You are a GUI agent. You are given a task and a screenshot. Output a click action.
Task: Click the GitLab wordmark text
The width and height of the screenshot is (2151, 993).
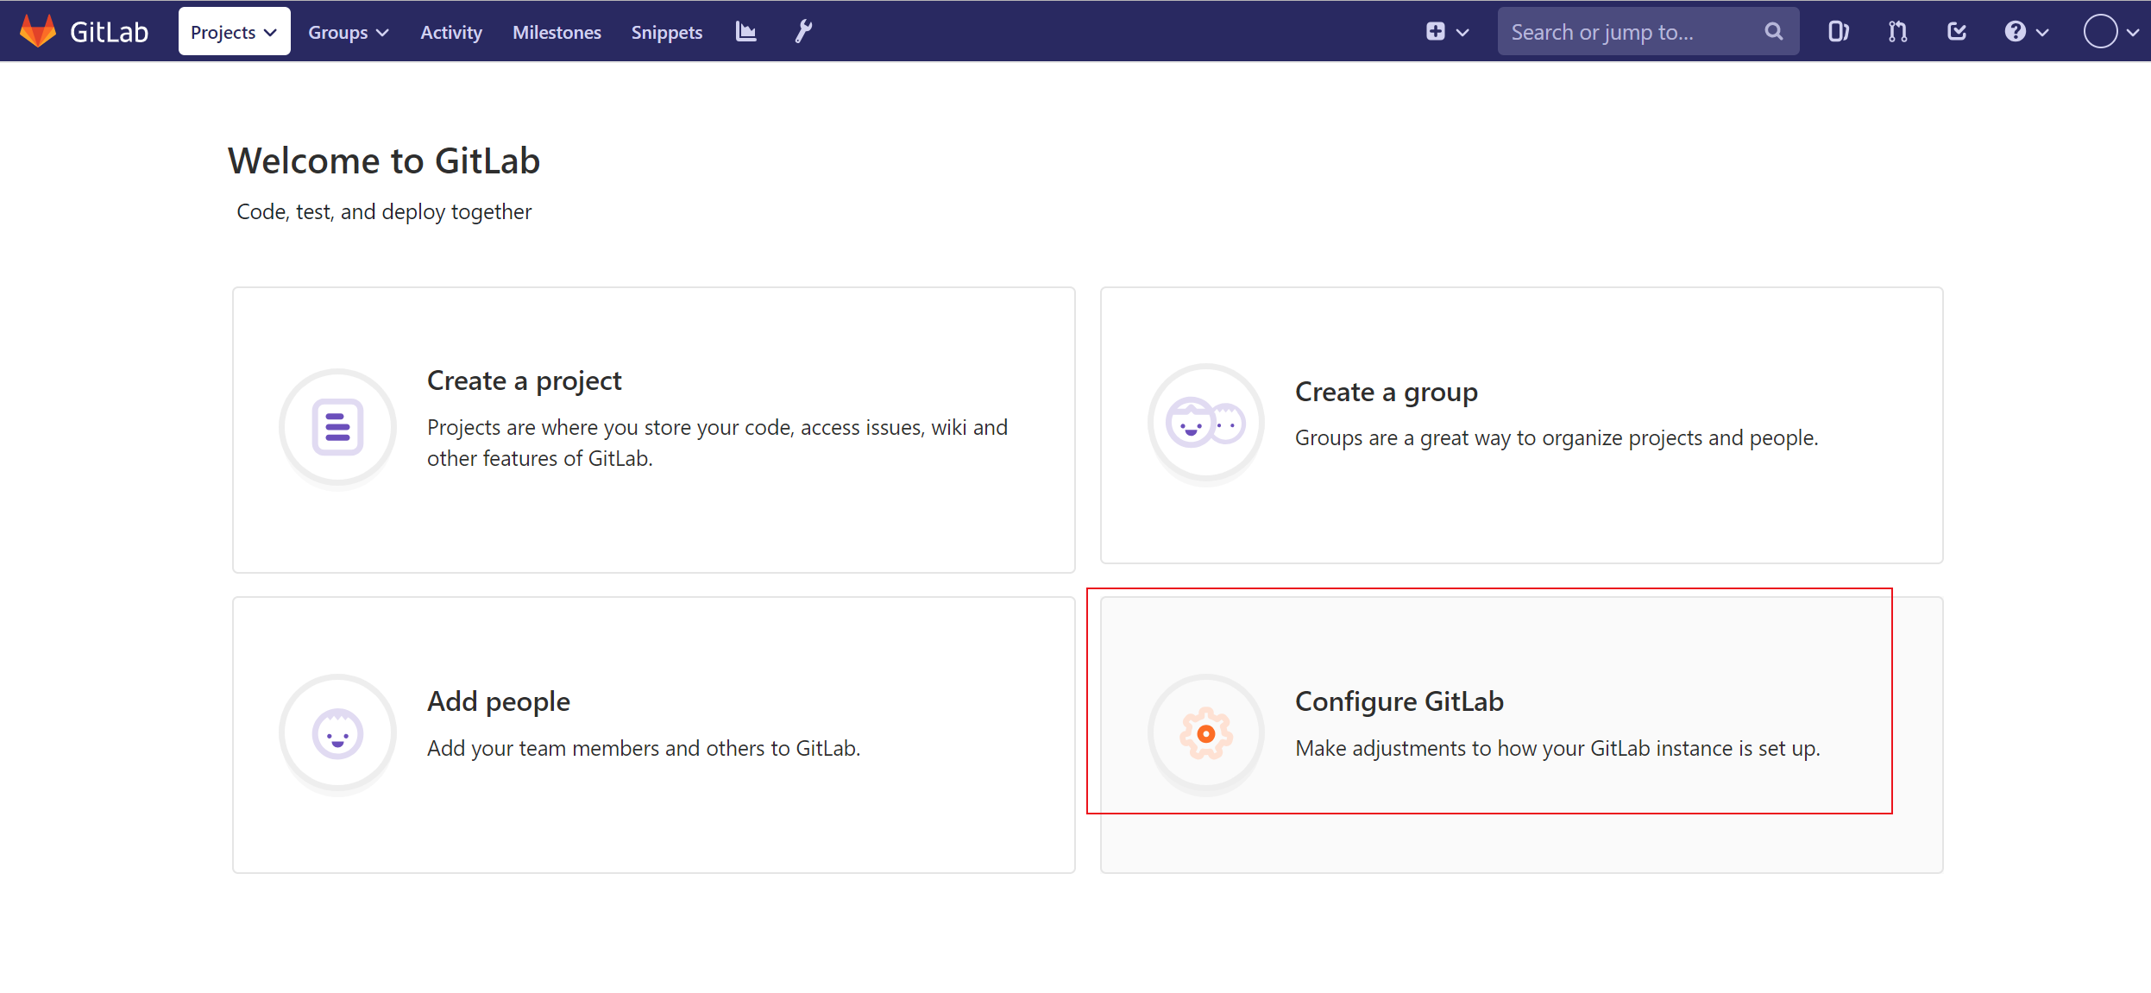pos(109,32)
